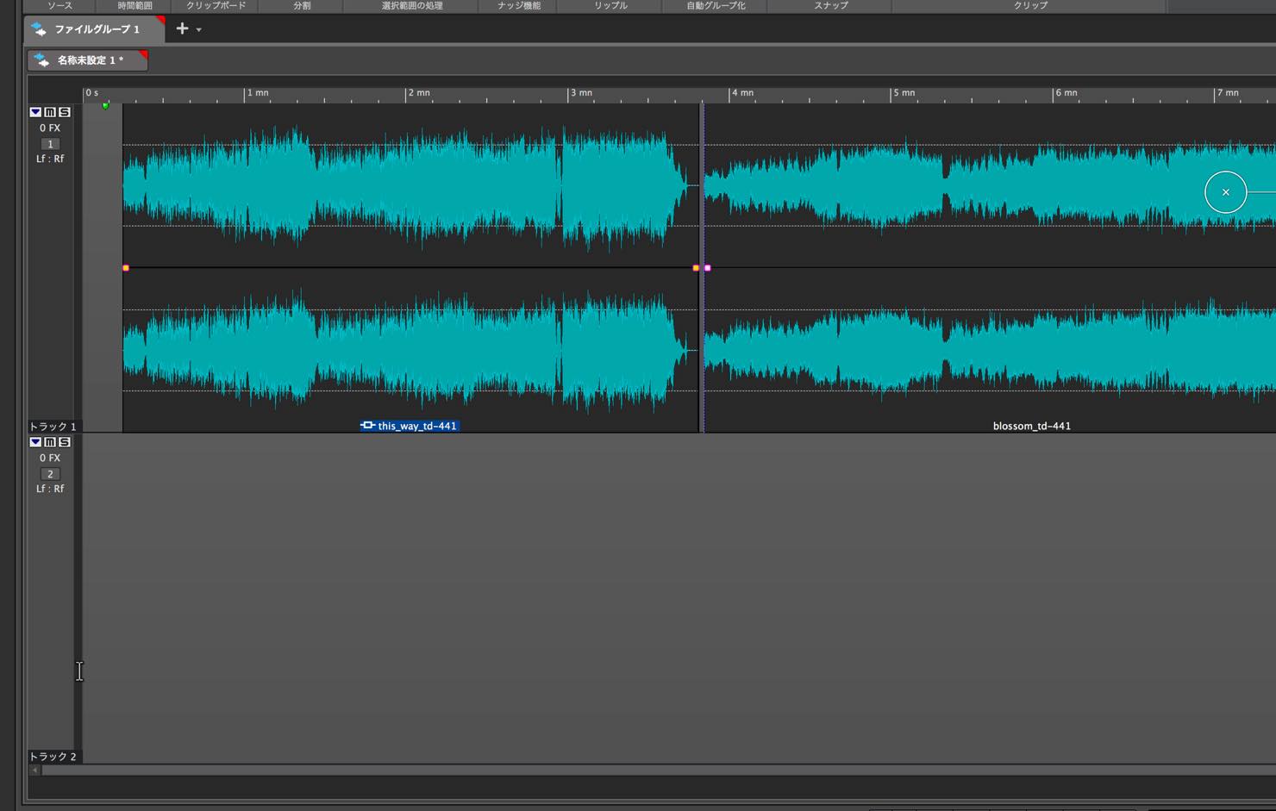Select the magenta fade-in point of blossom clip
This screenshot has width=1276, height=811.
708,268
